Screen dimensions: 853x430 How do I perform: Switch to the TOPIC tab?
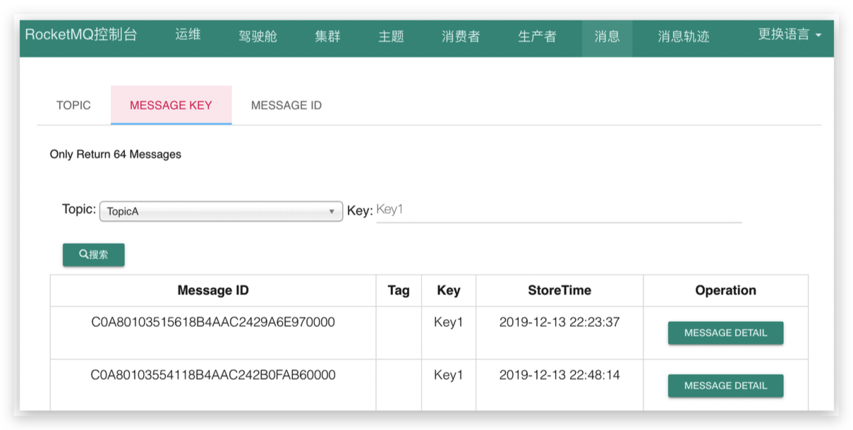point(73,104)
